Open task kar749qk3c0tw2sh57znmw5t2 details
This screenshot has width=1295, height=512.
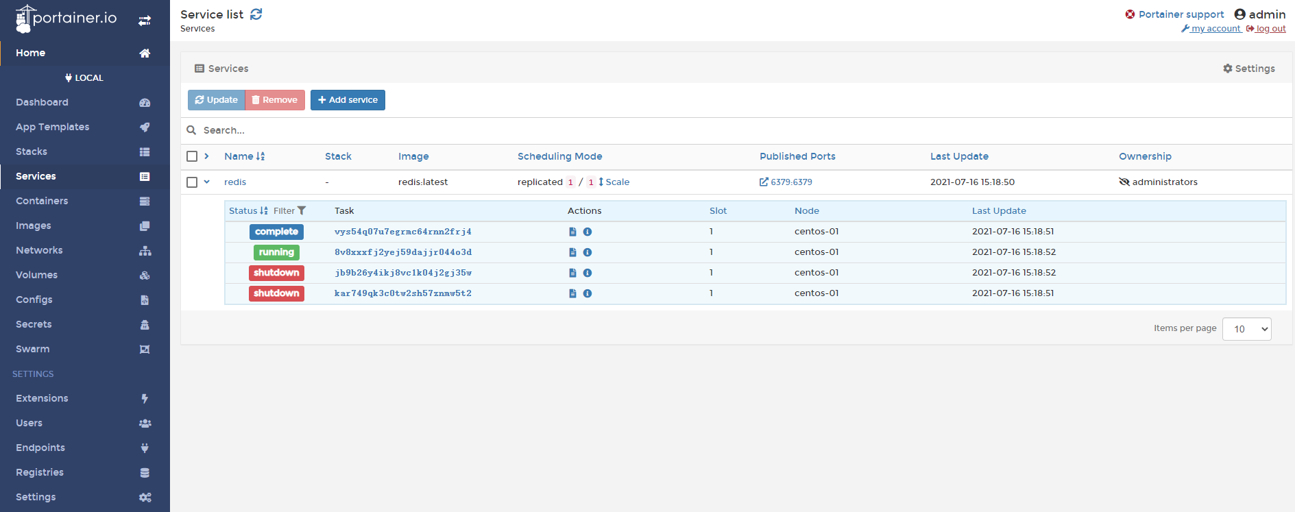pyautogui.click(x=403, y=293)
